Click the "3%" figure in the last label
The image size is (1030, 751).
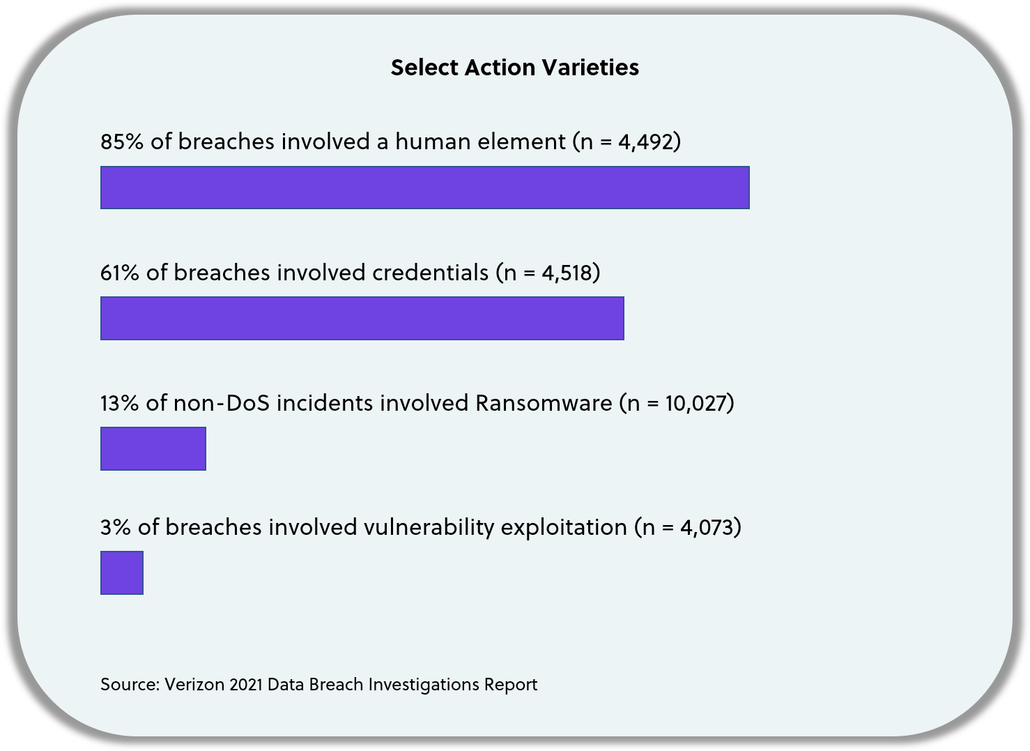[115, 527]
